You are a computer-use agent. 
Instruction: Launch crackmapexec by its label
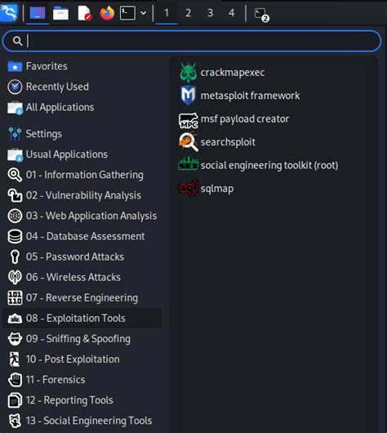click(233, 73)
